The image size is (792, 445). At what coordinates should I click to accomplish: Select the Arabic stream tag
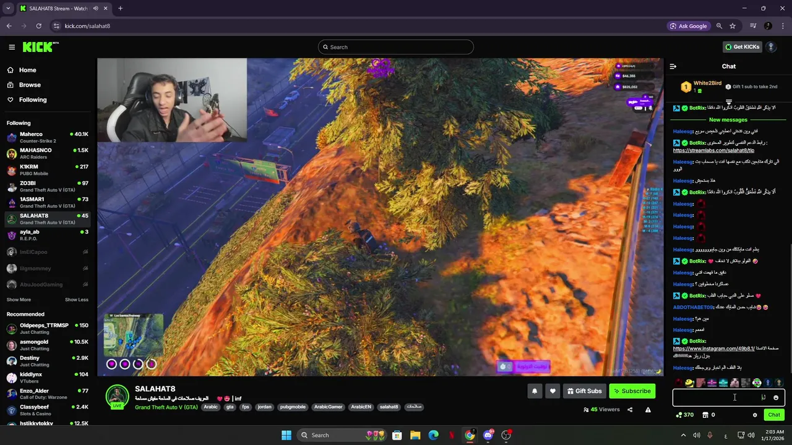coord(211,407)
